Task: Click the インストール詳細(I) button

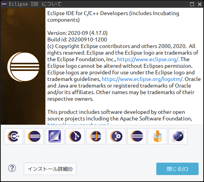Action: [x=50, y=169]
